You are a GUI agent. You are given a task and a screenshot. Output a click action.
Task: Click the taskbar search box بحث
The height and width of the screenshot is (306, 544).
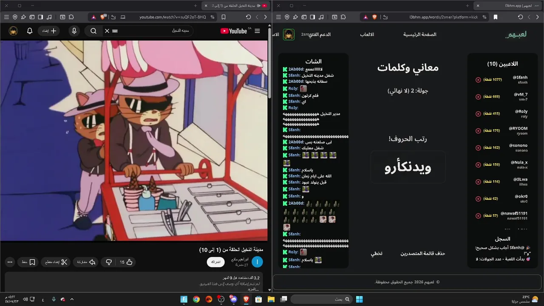point(322,299)
